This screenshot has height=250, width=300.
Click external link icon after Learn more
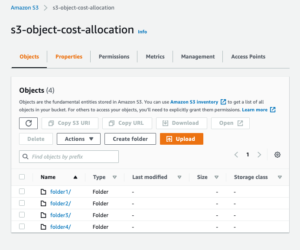click(273, 110)
